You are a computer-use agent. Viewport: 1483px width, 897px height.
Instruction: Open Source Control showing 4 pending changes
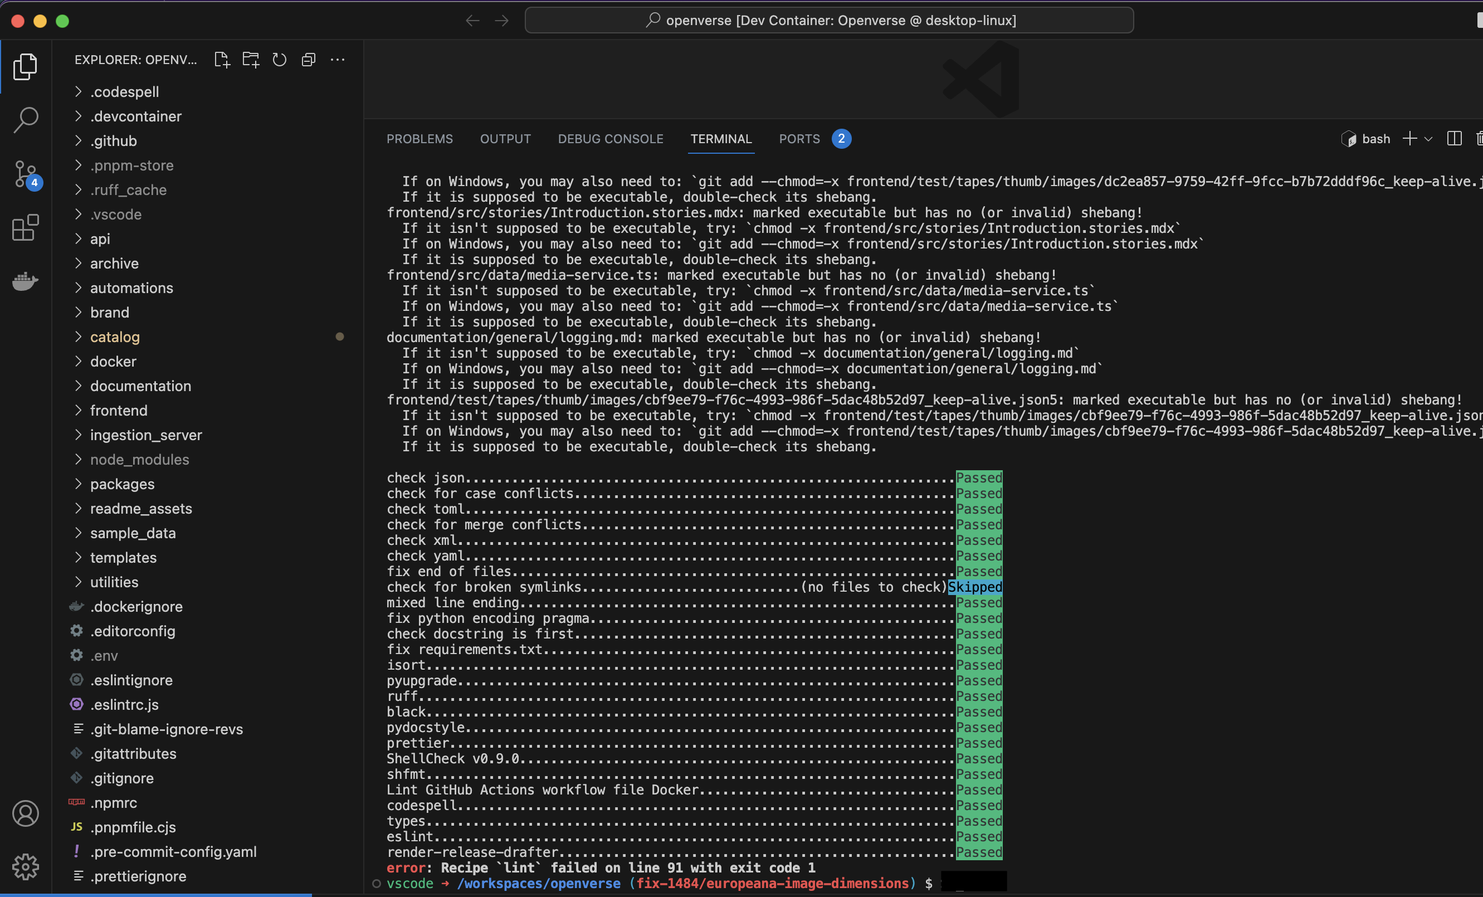tap(26, 174)
